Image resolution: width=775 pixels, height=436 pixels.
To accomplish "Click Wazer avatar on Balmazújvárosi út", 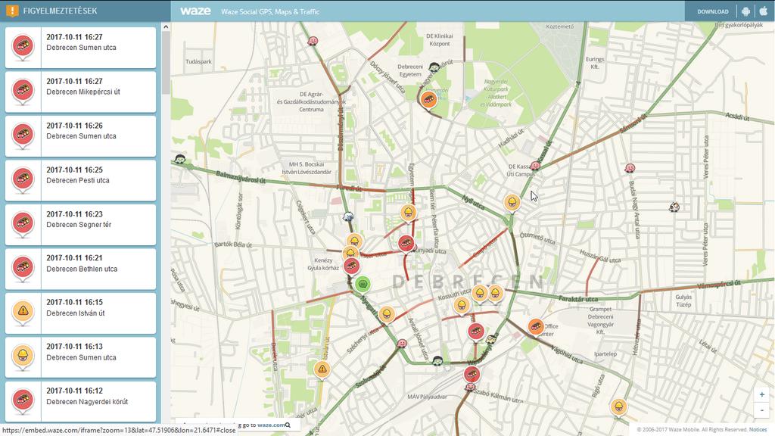I will coord(180,159).
